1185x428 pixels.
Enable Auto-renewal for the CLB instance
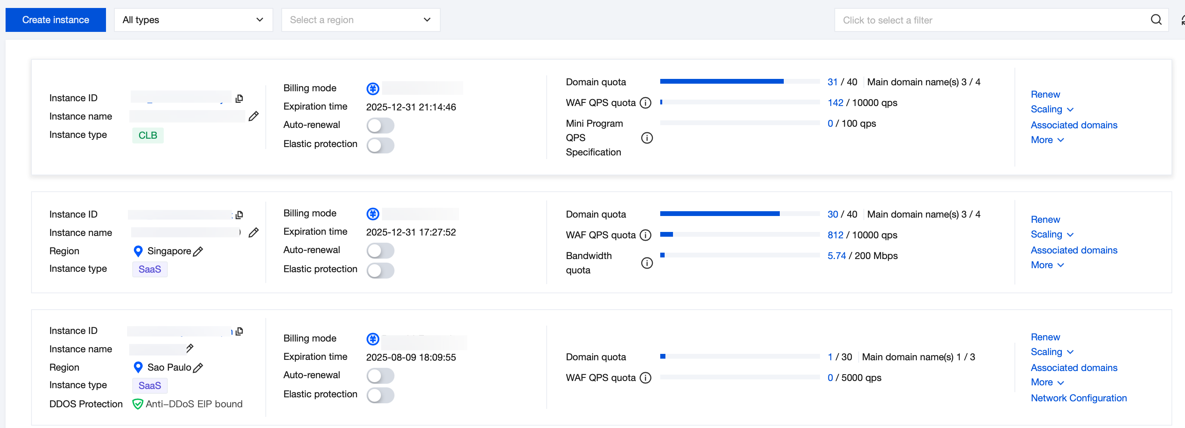coord(380,125)
